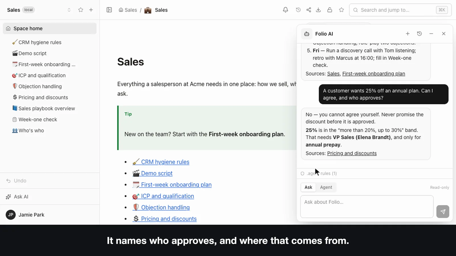Select the Ask tab

tap(308, 187)
